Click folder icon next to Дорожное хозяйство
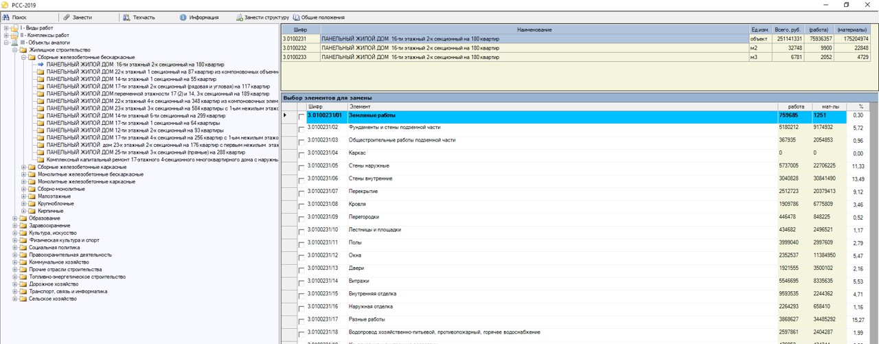Image resolution: width=879 pixels, height=344 pixels. 23,284
